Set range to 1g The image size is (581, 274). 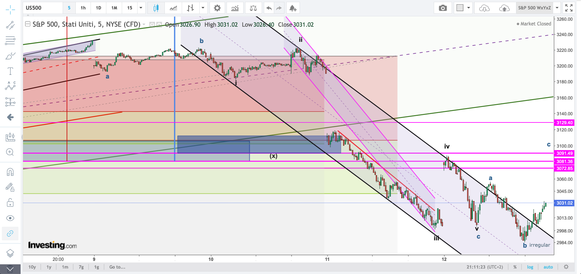(x=97, y=267)
